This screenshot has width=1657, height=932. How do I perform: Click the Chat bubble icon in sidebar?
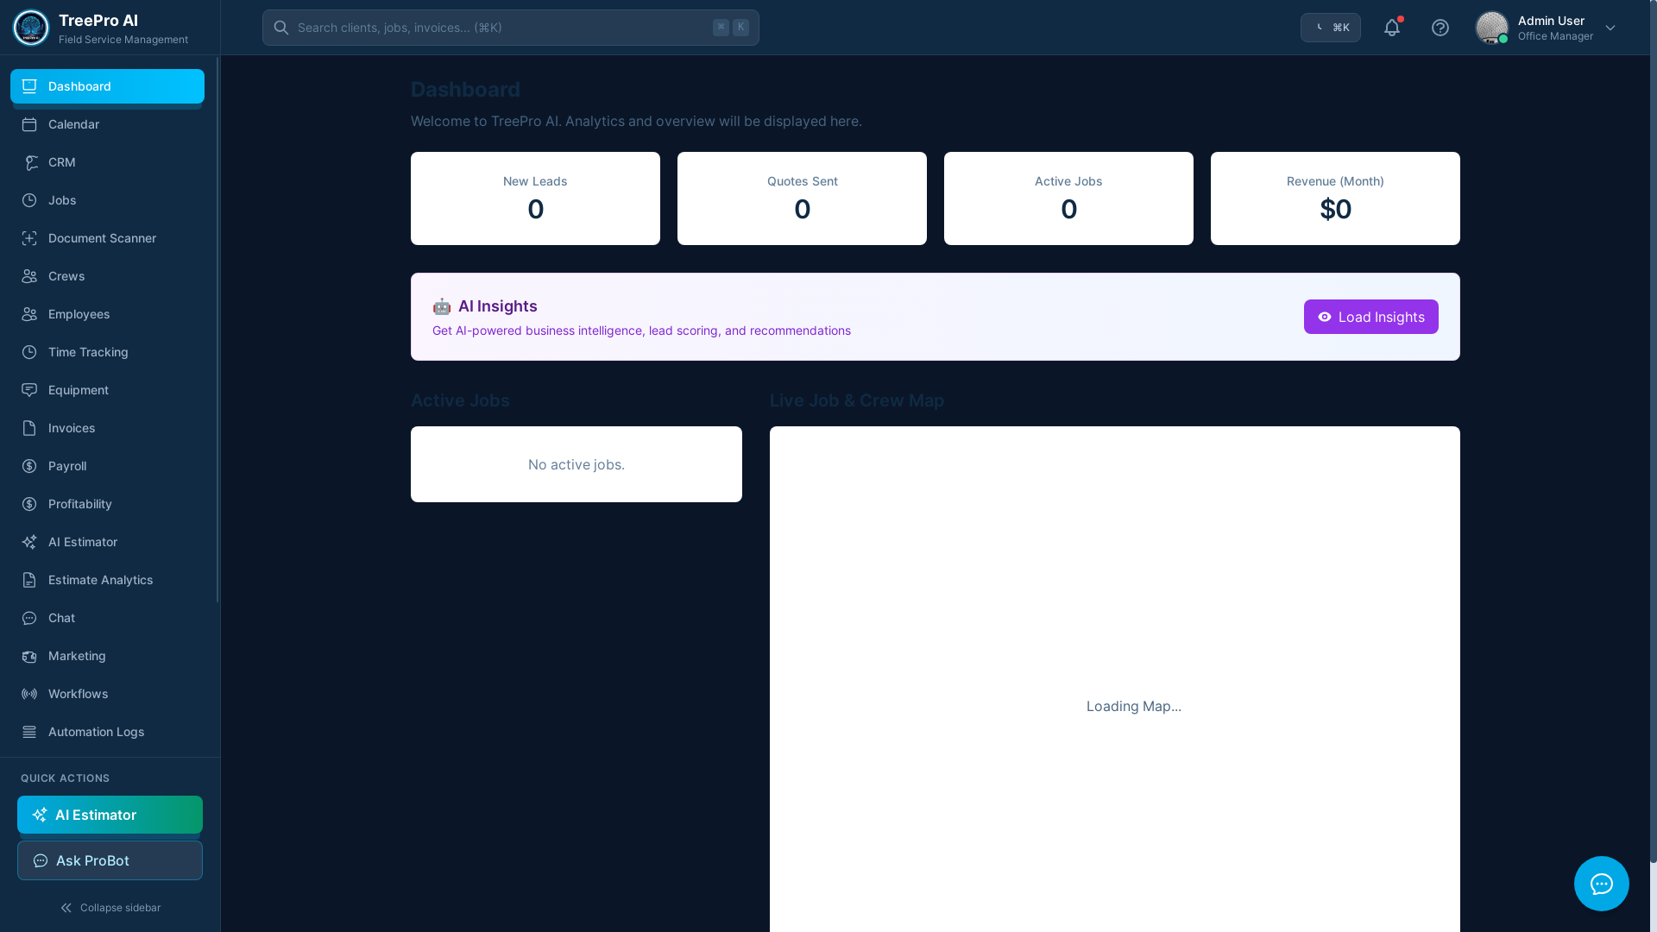click(29, 618)
